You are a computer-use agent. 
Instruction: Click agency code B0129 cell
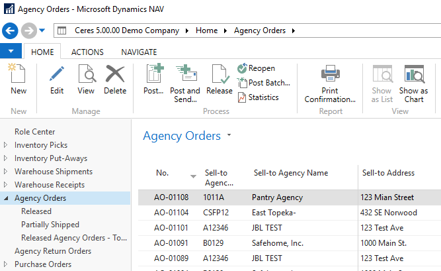[213, 243]
